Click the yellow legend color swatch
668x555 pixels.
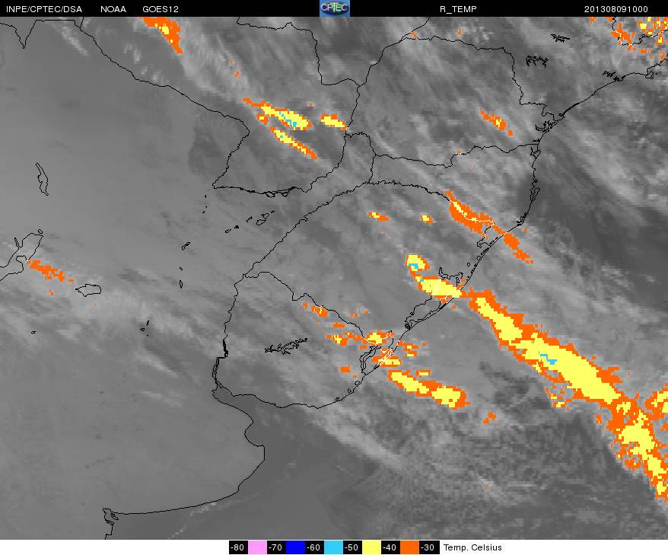[x=371, y=547]
